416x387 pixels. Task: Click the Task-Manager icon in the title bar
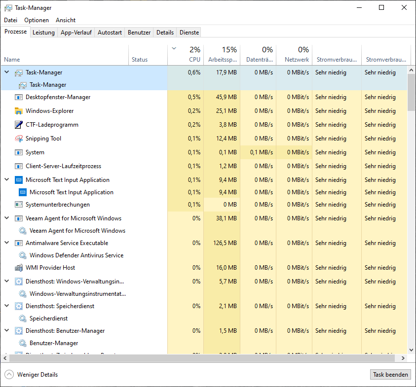(7, 7)
